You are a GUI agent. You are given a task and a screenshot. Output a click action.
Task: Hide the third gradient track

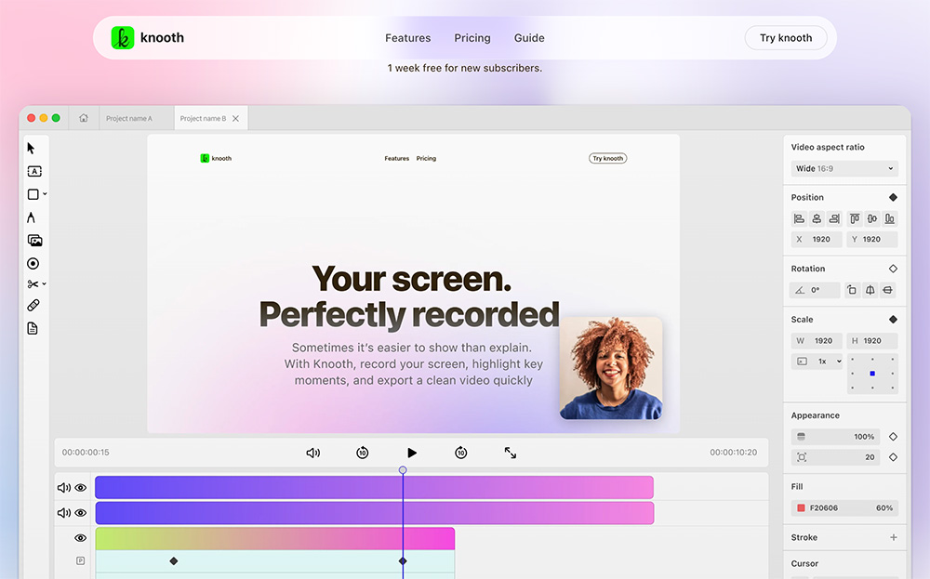[81, 538]
